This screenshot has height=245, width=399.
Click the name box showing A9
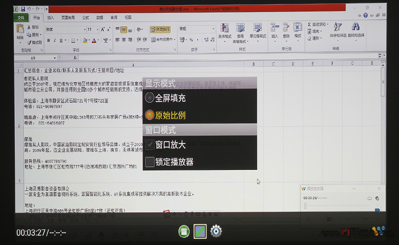tap(33, 58)
